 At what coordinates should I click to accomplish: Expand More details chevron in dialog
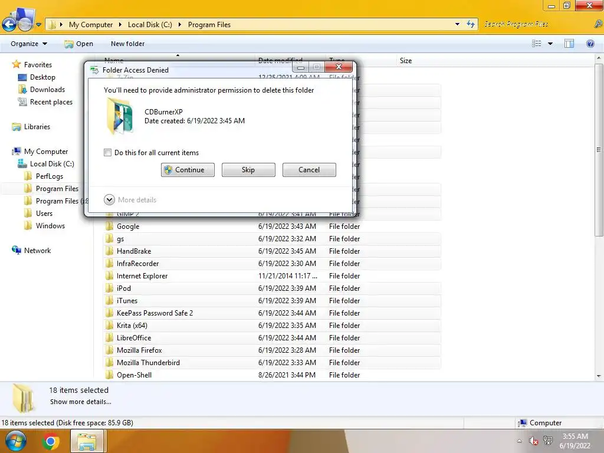tap(109, 199)
